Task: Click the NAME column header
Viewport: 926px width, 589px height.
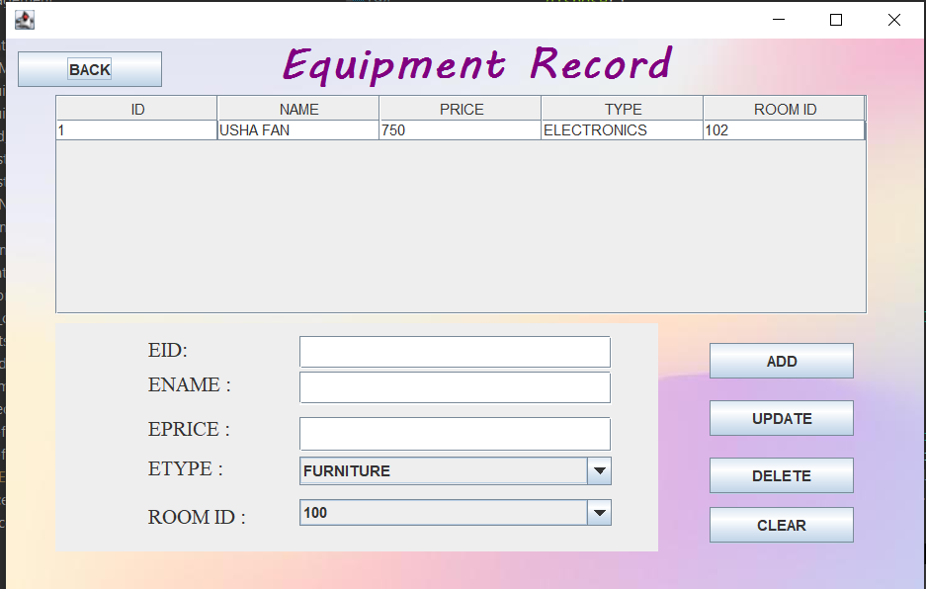Action: [298, 109]
